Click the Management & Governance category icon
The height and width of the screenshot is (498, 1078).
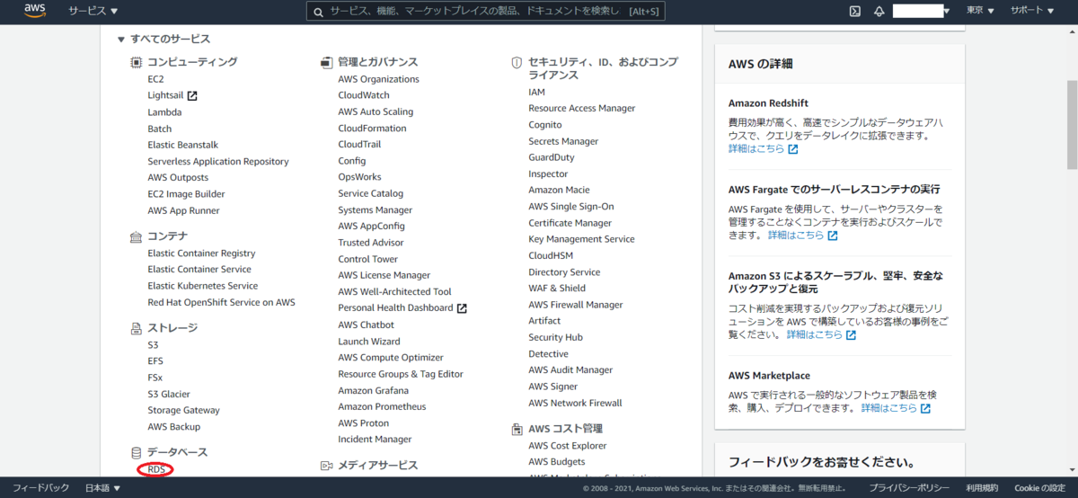[x=327, y=62]
